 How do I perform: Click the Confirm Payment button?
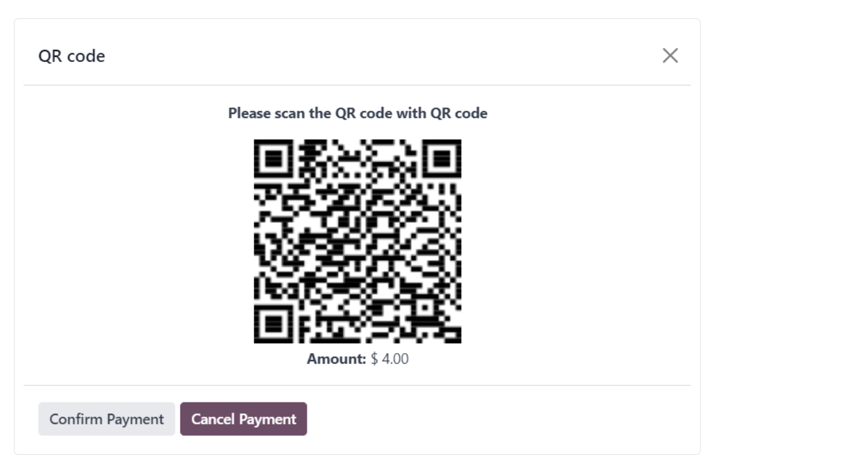click(106, 418)
